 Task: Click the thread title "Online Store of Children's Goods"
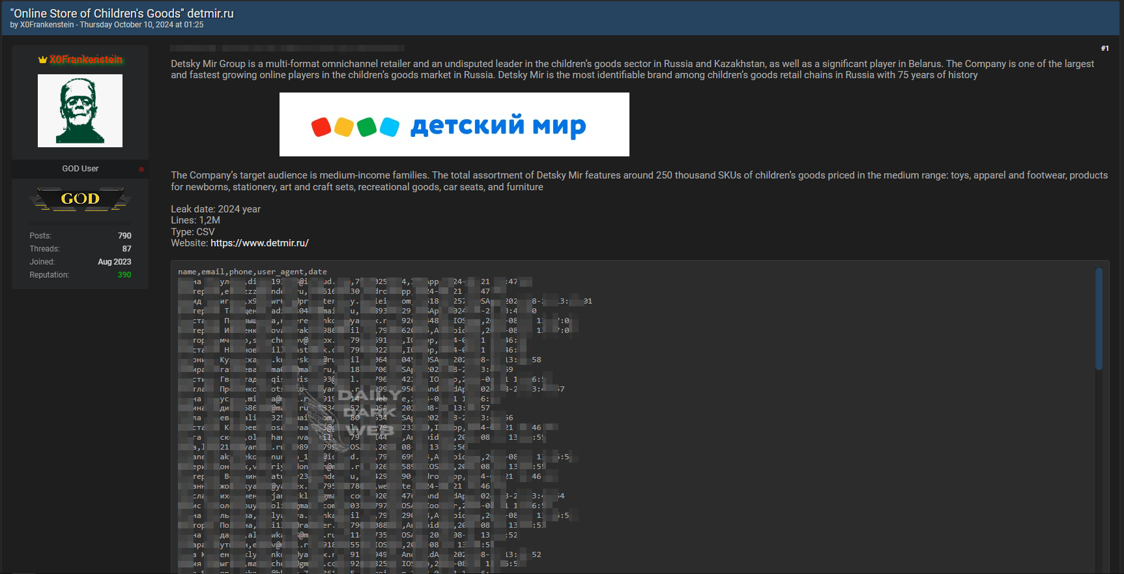pos(122,14)
